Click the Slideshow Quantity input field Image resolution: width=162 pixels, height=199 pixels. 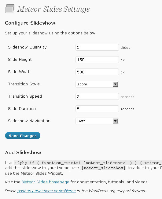click(x=97, y=47)
